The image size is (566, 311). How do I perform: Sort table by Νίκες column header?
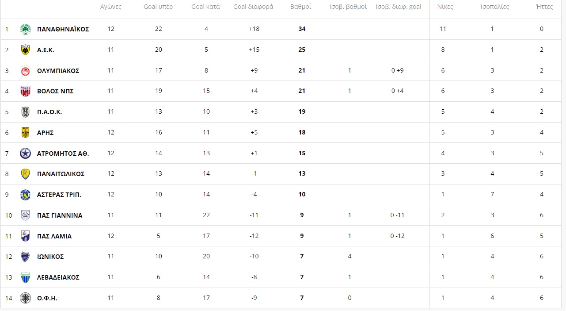click(445, 7)
